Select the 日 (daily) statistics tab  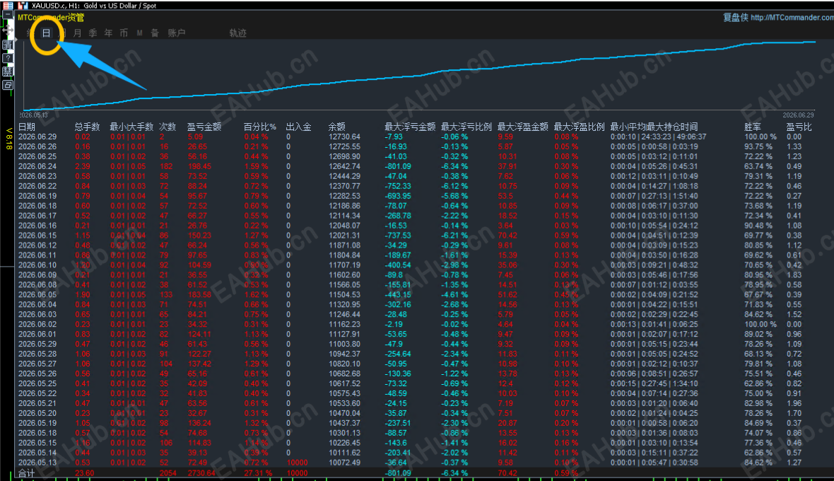coord(47,33)
